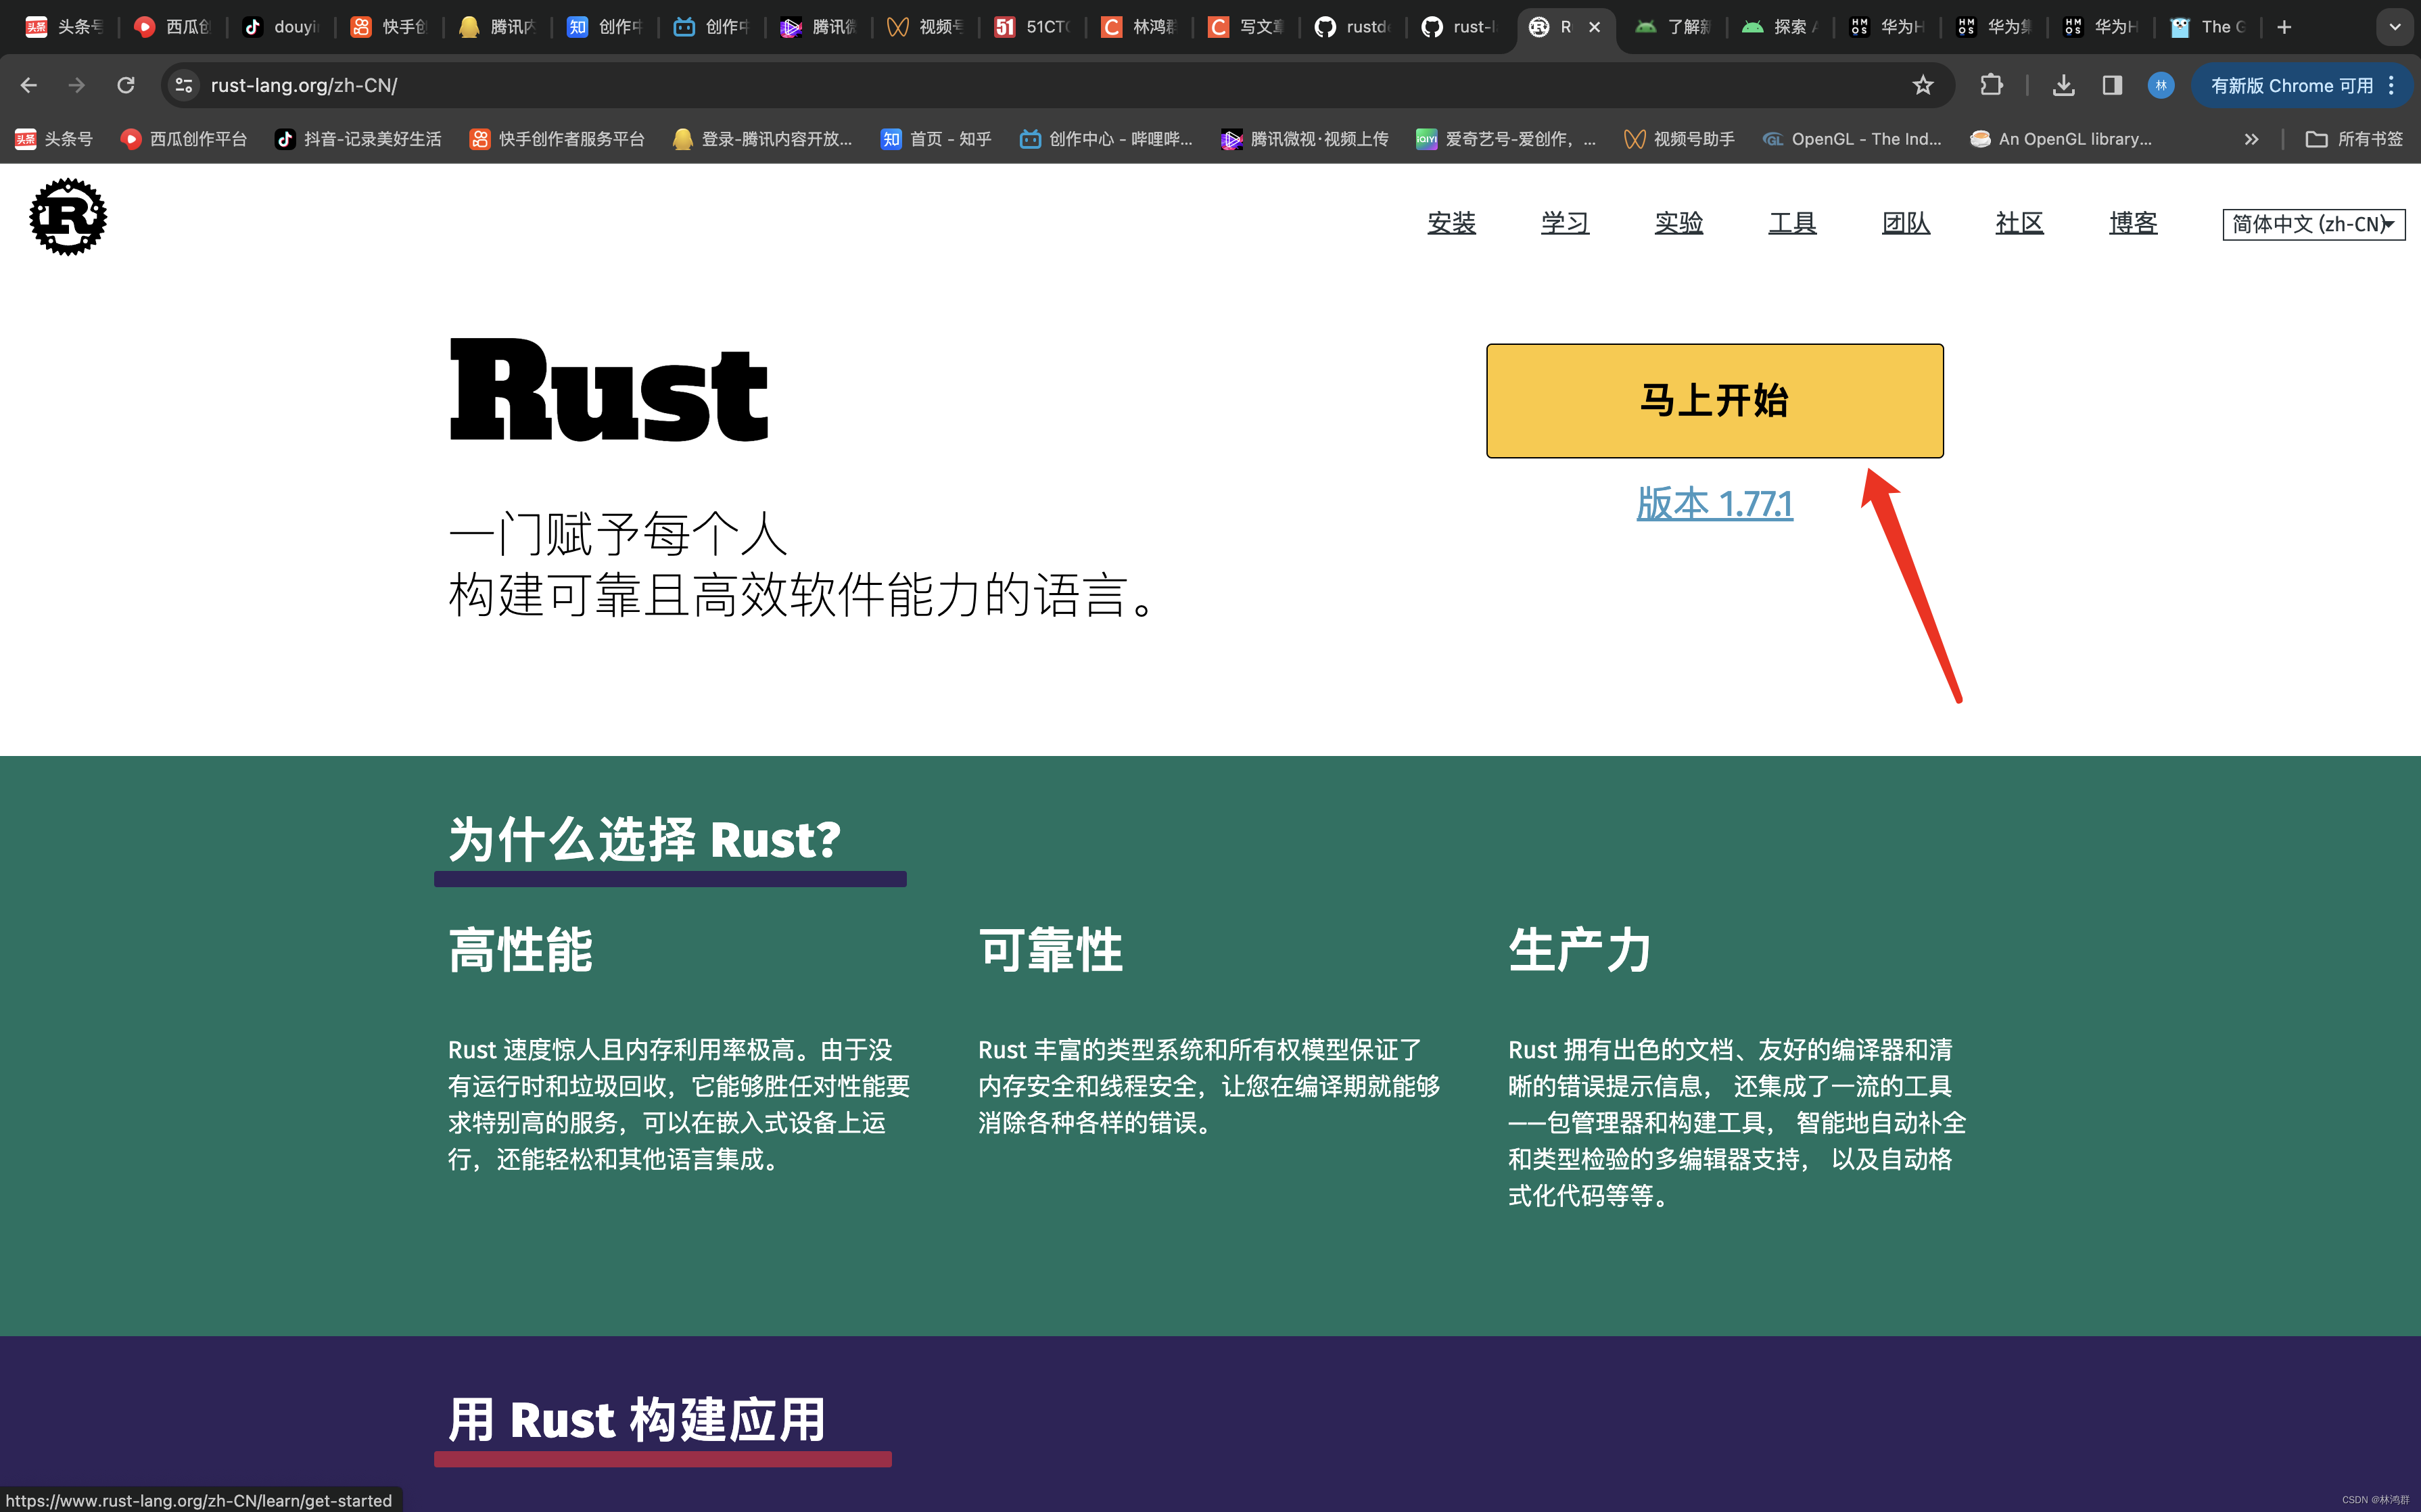Open a new tab with the plus
Screen dimensions: 2421x1512
(x=2284, y=27)
